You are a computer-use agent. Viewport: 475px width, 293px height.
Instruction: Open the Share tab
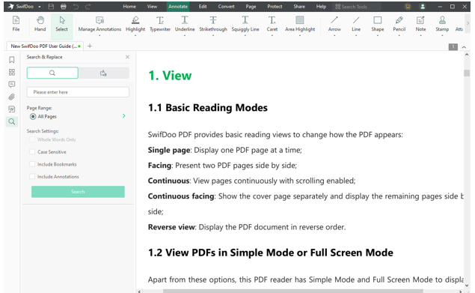point(299,7)
